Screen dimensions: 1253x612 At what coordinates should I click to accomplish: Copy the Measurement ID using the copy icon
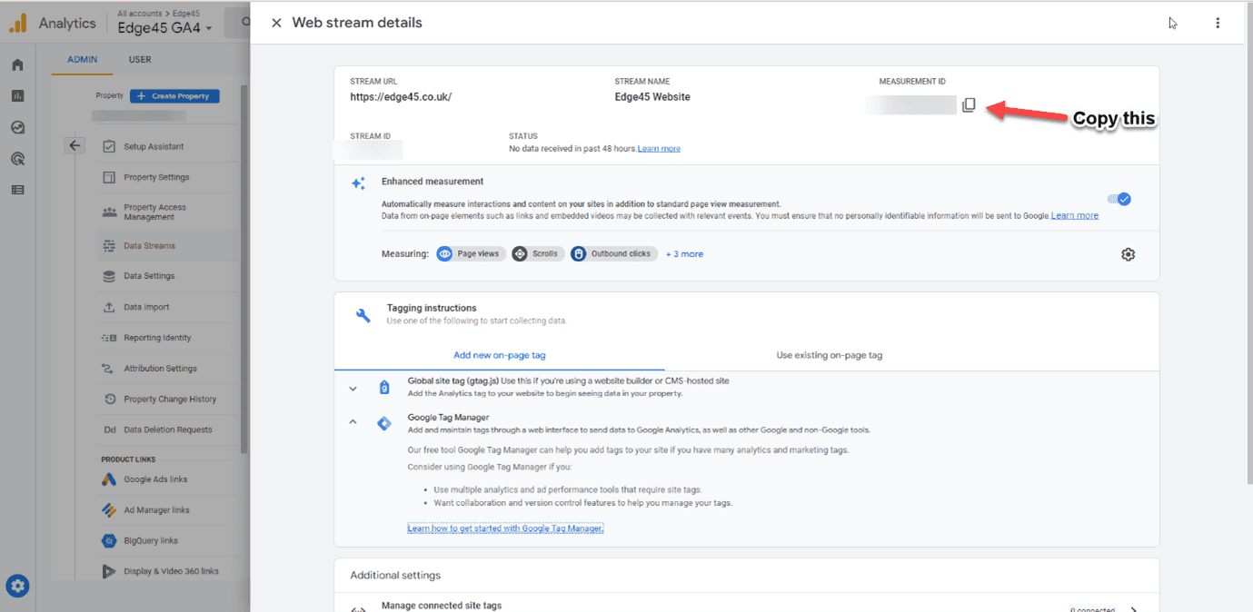click(x=969, y=105)
